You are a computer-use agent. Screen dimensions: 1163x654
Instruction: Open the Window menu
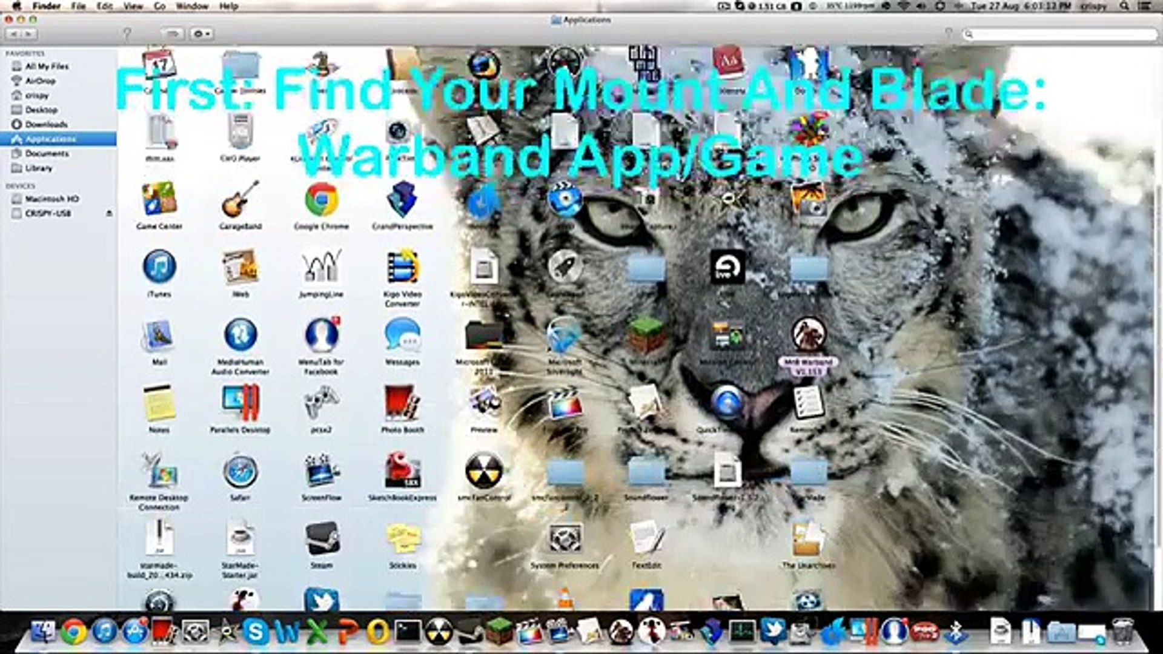coord(192,6)
